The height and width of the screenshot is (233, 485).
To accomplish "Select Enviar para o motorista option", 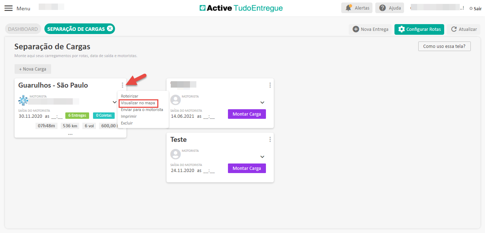I will (142, 110).
